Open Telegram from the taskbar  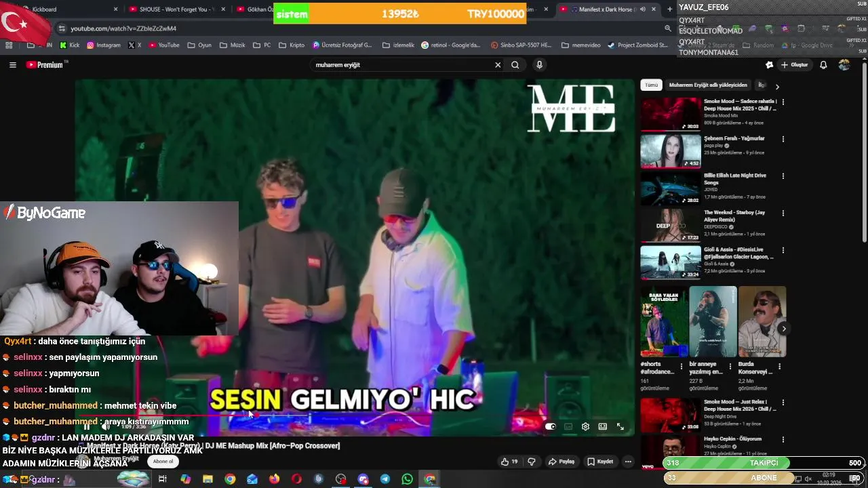tap(385, 479)
